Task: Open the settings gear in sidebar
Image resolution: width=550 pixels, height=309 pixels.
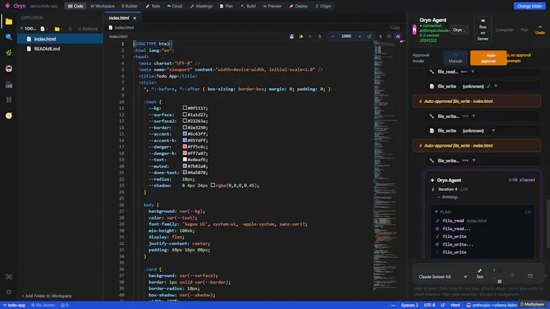Action: tap(9, 293)
